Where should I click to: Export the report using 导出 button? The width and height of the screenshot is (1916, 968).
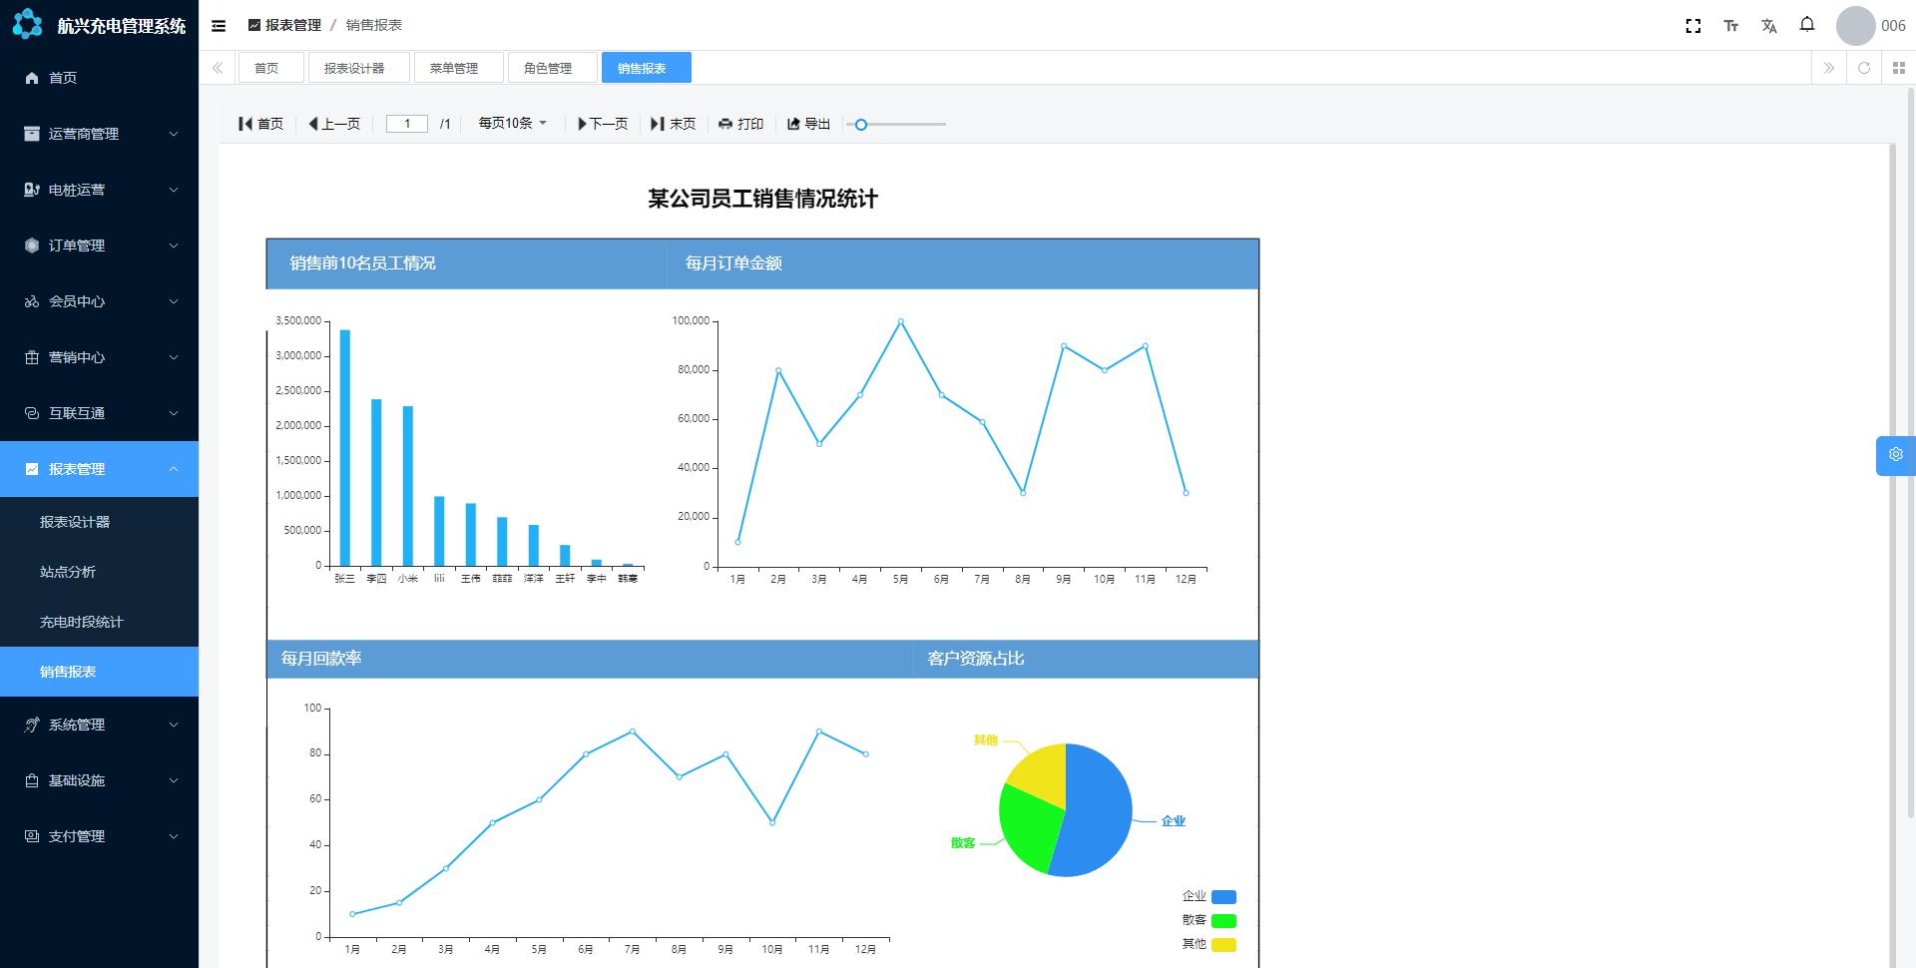pyautogui.click(x=808, y=124)
